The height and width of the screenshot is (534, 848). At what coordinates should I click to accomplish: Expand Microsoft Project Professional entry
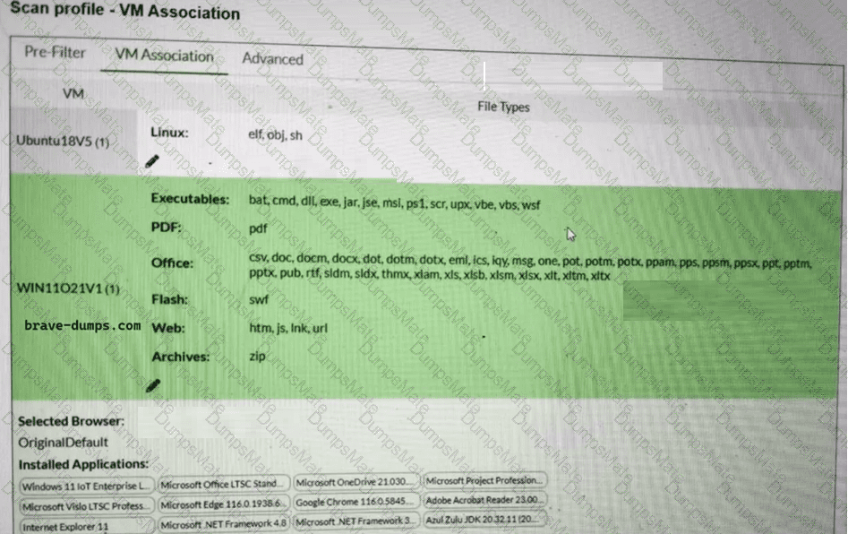click(x=484, y=479)
